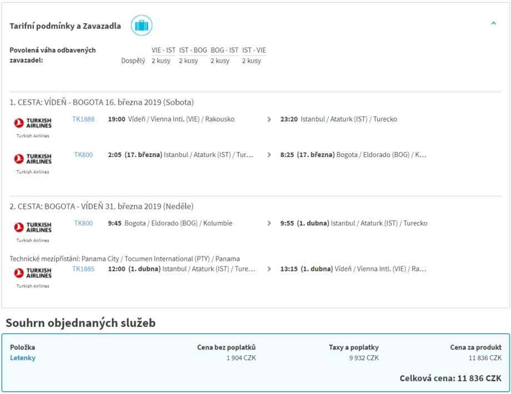This screenshot has height=394, width=511.
Task: Click the Celková cena total price text
Action: pyautogui.click(x=450, y=378)
